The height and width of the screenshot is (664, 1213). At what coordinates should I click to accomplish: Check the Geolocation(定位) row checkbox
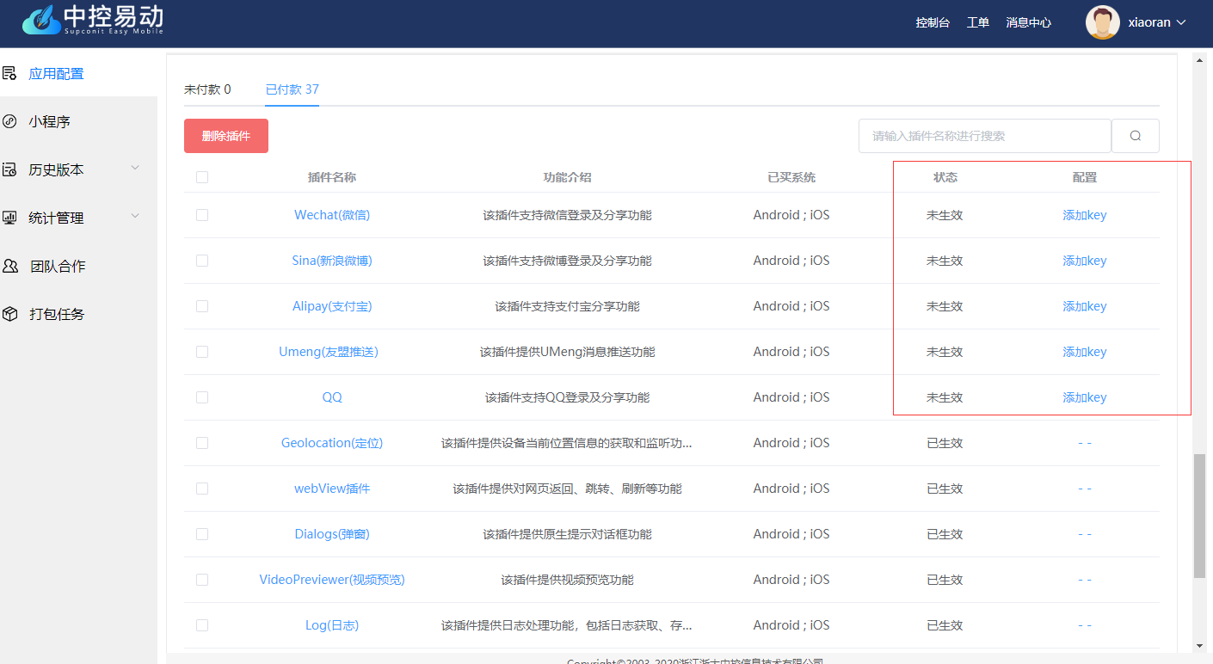202,443
